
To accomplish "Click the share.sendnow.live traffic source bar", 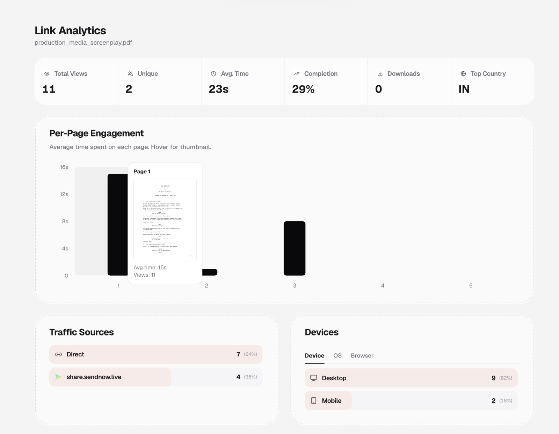I will pos(156,377).
